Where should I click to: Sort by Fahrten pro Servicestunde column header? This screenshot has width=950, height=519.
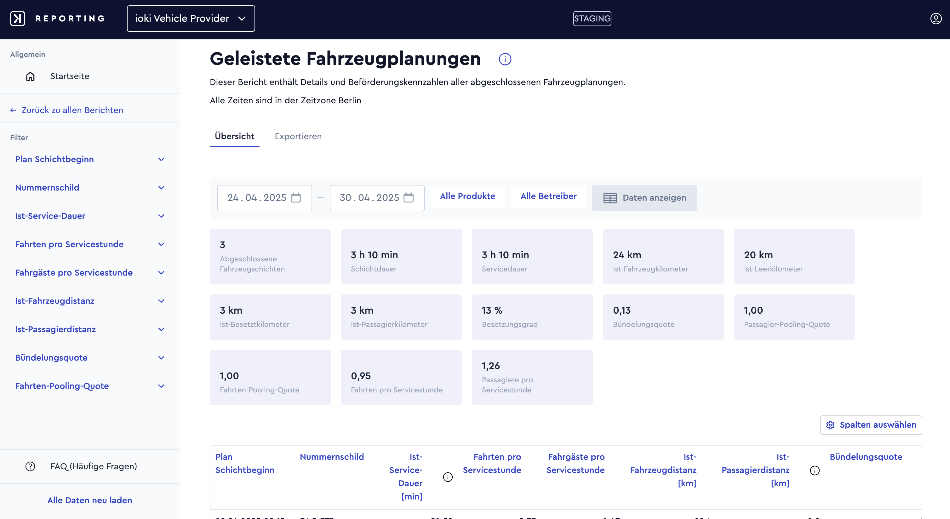(492, 463)
